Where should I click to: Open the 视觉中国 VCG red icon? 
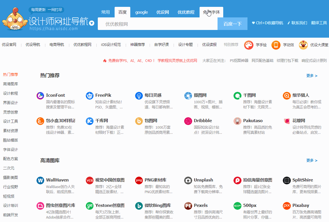coord(90,180)
